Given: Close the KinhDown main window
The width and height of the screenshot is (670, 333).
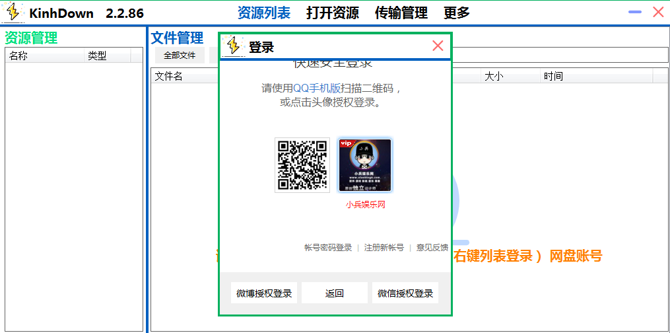Looking at the screenshot, I should coord(658,13).
